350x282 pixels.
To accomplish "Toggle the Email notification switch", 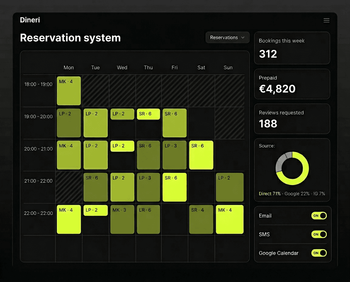I will point(319,215).
